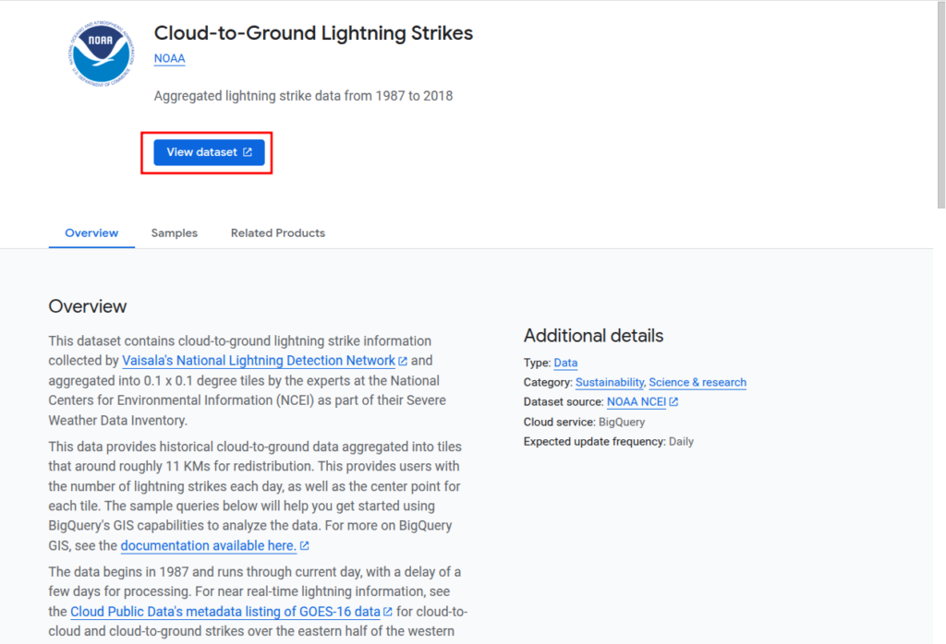
Task: Click the external-link icon inside View dataset button
Action: tap(248, 152)
